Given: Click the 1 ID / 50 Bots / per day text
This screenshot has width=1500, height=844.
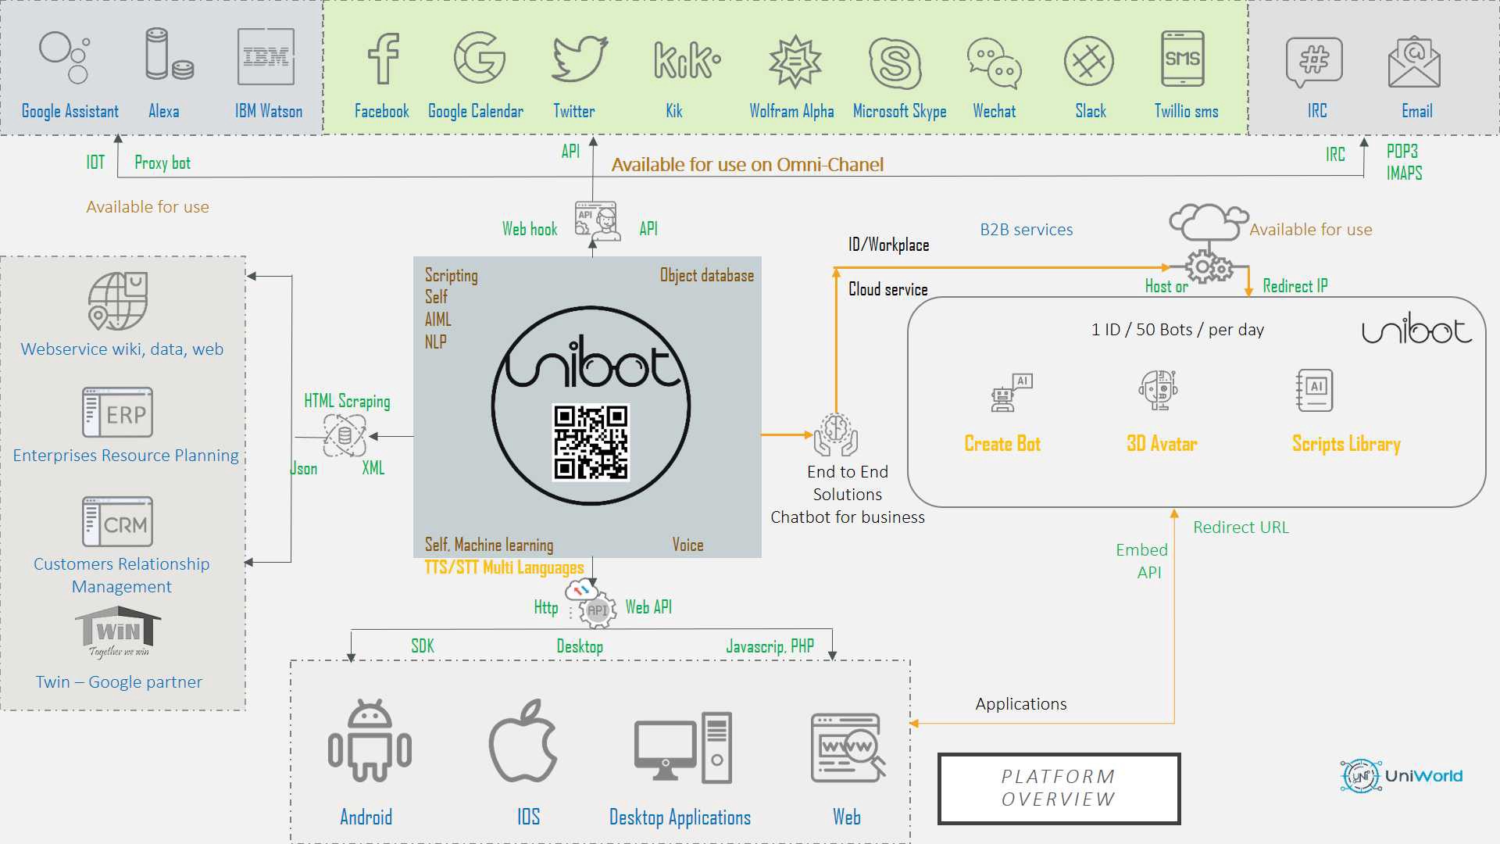Looking at the screenshot, I should coord(1177,330).
